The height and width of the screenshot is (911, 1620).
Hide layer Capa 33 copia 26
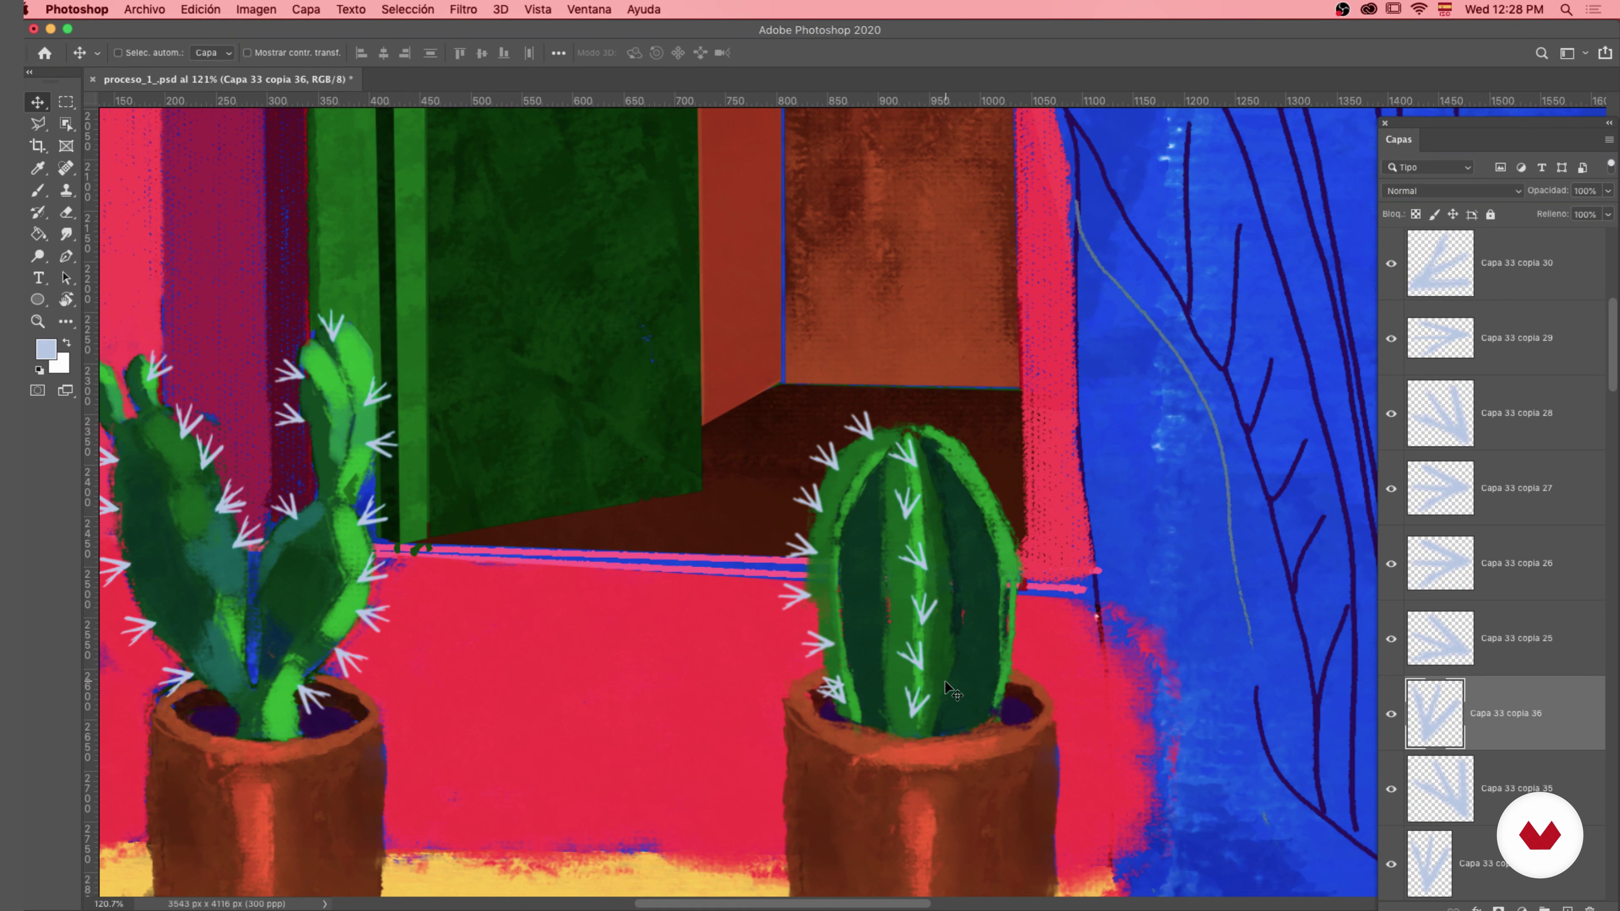(x=1391, y=563)
